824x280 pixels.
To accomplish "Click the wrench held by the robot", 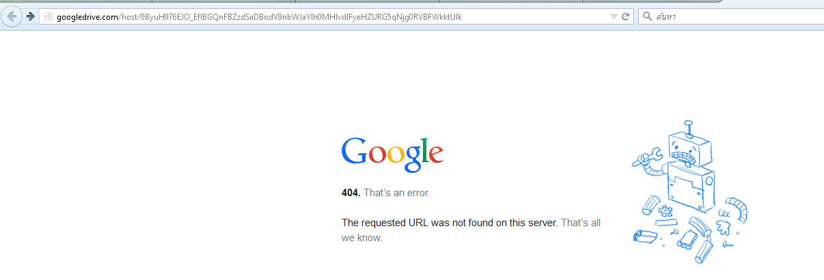I will [x=646, y=157].
